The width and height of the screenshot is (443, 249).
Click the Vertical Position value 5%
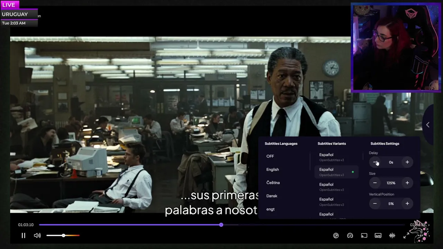tap(391, 204)
